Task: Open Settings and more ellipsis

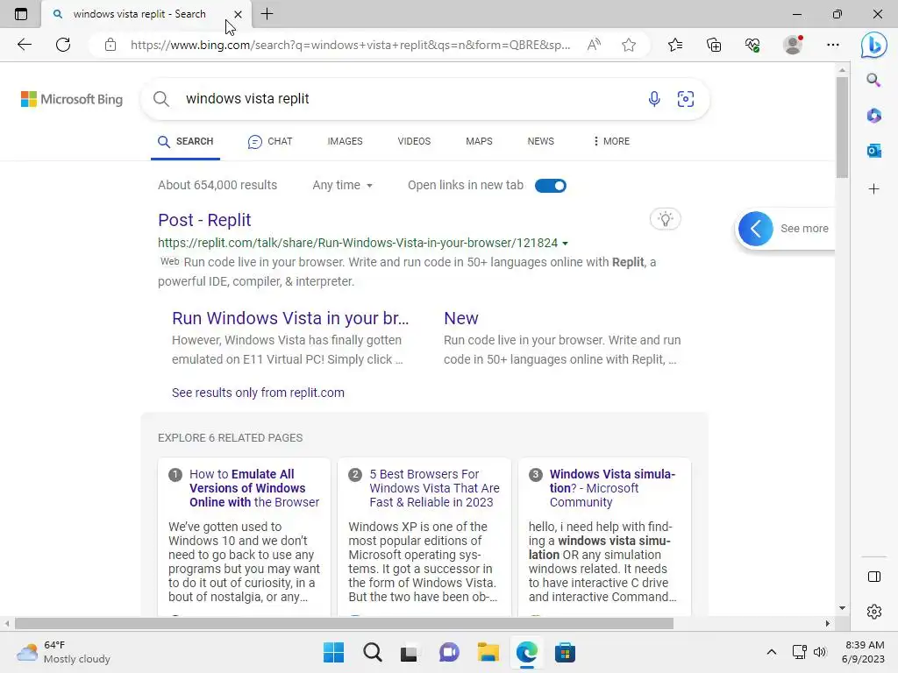Action: (833, 45)
